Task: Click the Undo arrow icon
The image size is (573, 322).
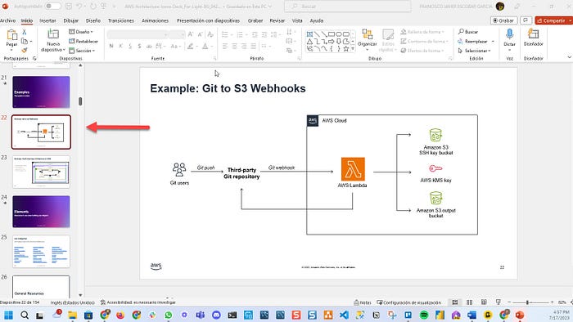Action: tap(79, 7)
